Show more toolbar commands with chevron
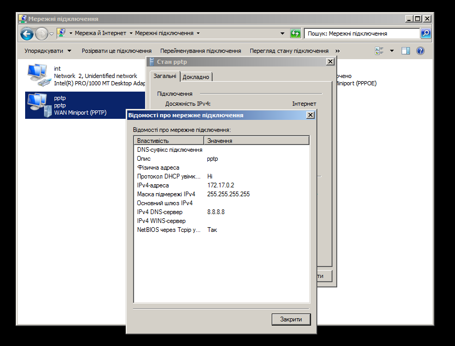 (x=337, y=51)
